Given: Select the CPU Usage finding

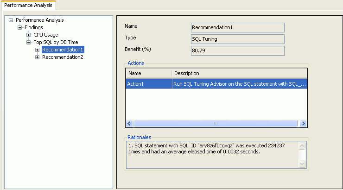Looking at the screenshot, I should click(x=46, y=35).
